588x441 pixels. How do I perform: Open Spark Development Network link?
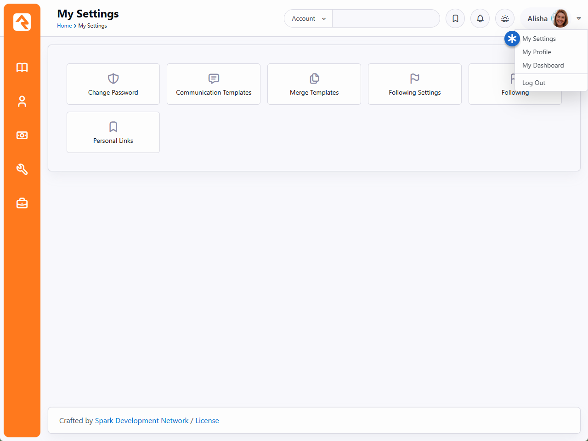tap(141, 420)
